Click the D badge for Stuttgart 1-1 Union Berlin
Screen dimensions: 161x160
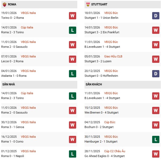(156, 16)
